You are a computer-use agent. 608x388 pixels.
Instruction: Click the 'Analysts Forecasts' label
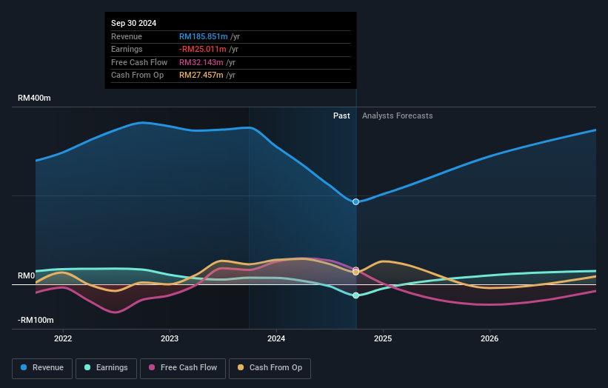(398, 116)
